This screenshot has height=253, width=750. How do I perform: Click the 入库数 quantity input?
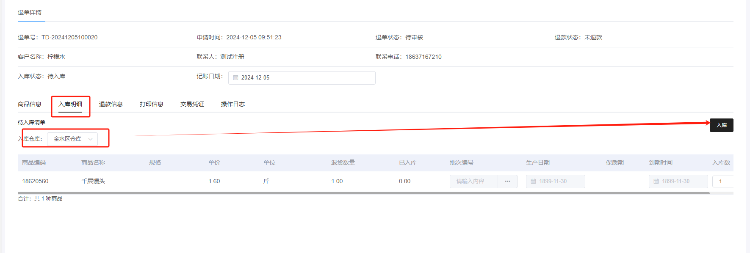[722, 181]
